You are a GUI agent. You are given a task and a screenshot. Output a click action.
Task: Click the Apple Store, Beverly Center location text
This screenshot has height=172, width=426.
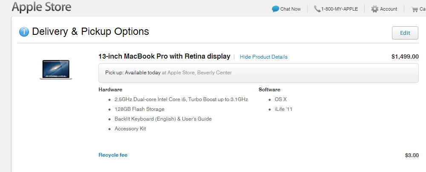click(200, 73)
